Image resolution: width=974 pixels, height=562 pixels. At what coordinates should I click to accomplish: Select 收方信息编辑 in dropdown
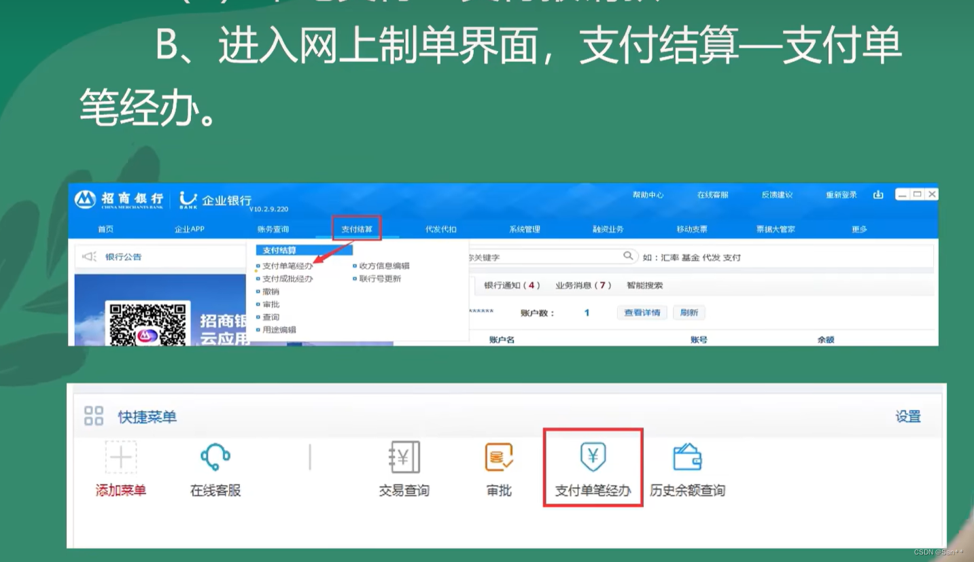385,266
